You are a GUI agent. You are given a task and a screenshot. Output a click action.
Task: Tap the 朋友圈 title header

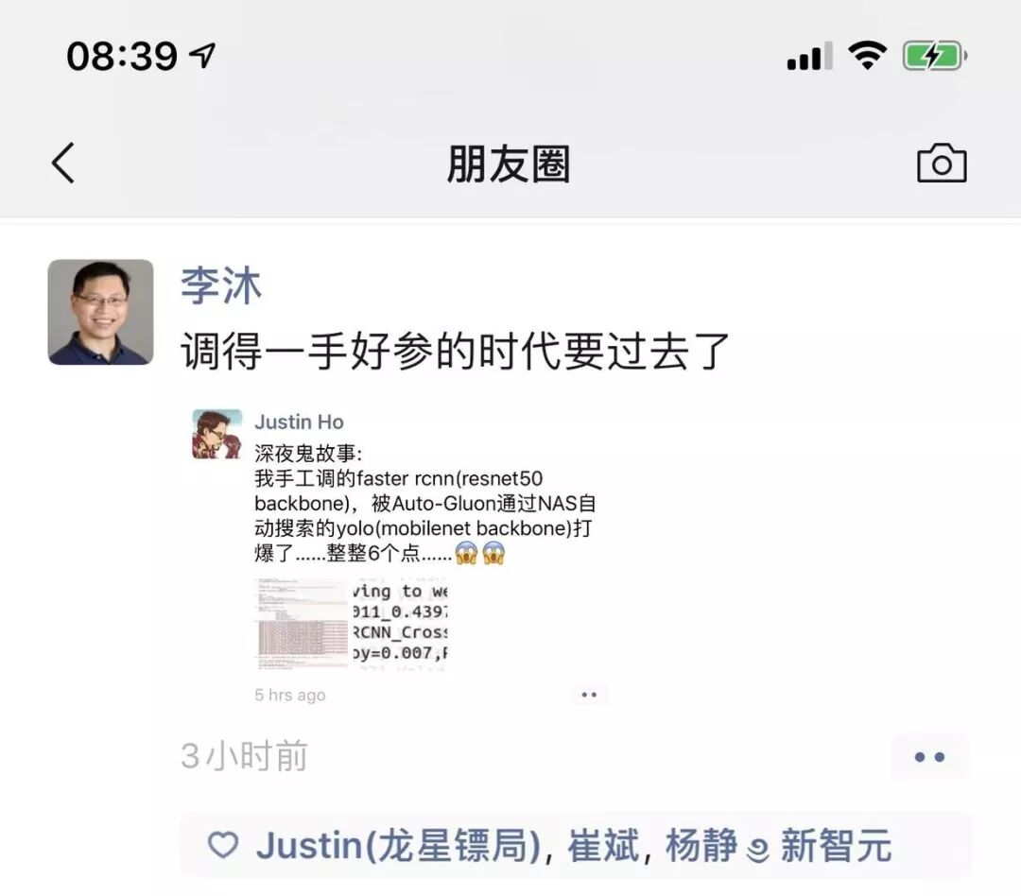point(509,164)
